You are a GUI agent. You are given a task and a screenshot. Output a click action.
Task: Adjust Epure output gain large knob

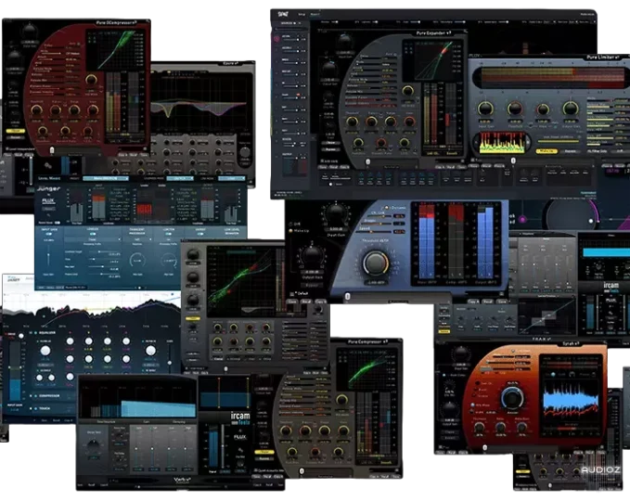pos(245,153)
